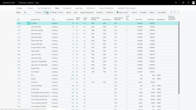
Task: Toggle Cost Is Adjusted for Socket Front
Action: coord(126,89)
